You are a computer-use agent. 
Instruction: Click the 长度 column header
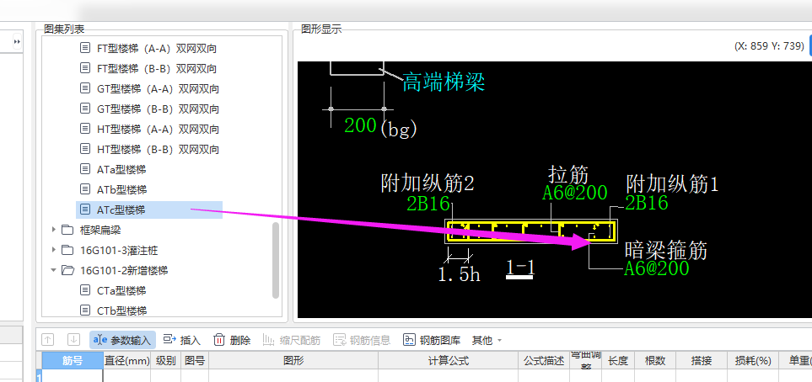[617, 360]
